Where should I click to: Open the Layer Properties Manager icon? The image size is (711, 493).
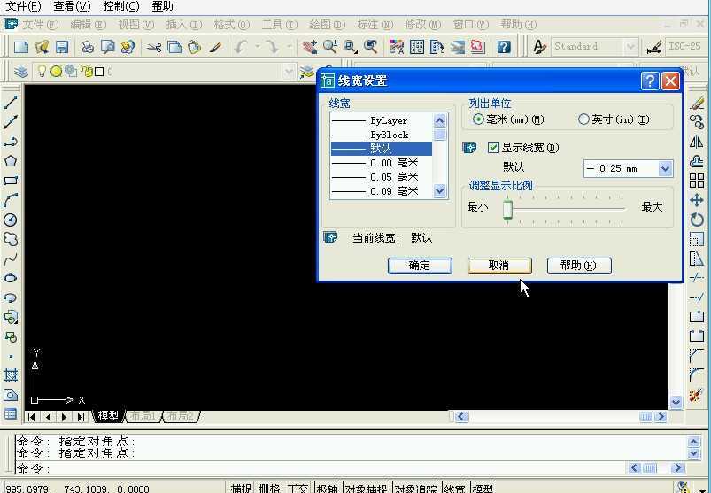(21, 72)
